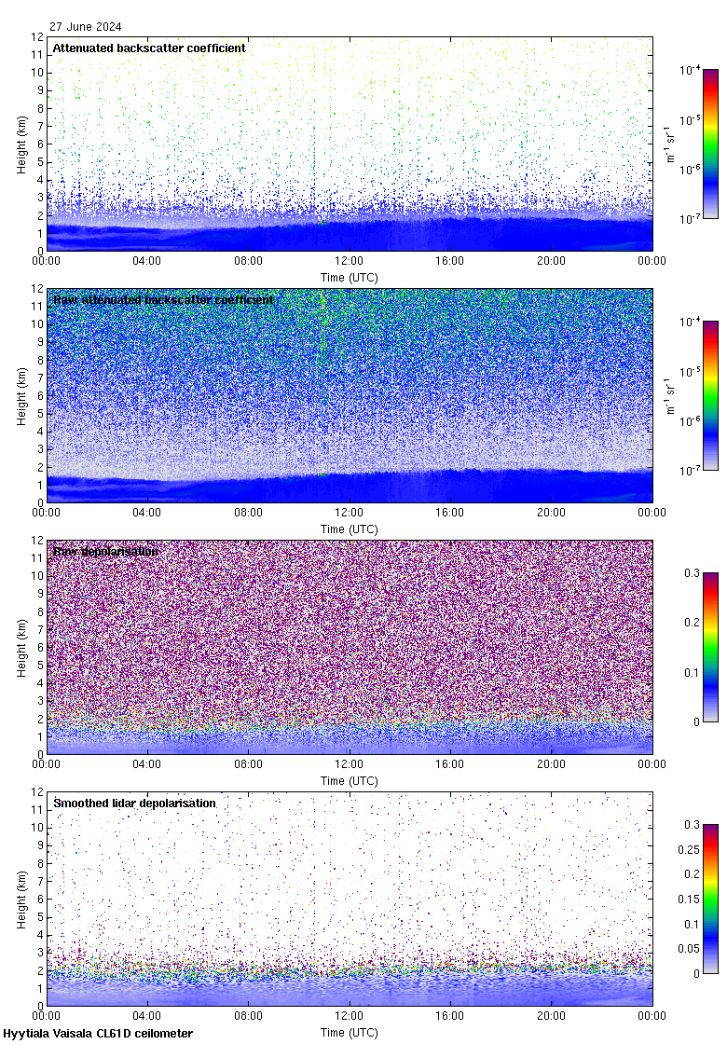The height and width of the screenshot is (1044, 727).
Task: Click the 'm-1 sr-1' unit beside the second color bar
Action: (x=670, y=395)
